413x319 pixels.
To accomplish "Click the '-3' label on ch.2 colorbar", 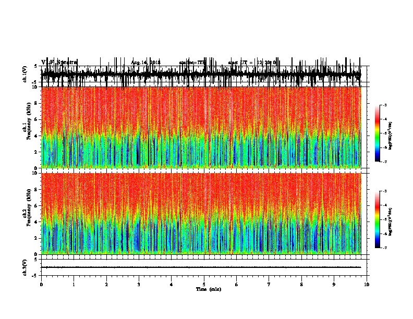I will point(384,191).
